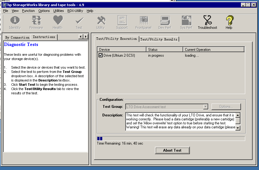The height and width of the screenshot is (170, 259).
Task: Close the StorageWorks window
Action: click(x=254, y=5)
